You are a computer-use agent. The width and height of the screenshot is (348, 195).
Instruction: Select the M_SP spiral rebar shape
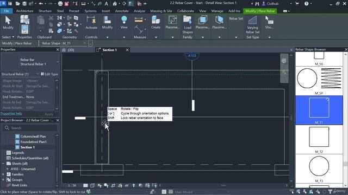coord(319,81)
